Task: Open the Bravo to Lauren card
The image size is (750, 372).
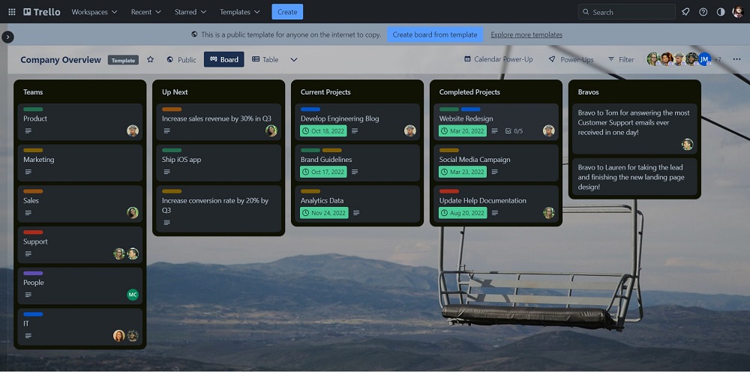Action: 634,176
